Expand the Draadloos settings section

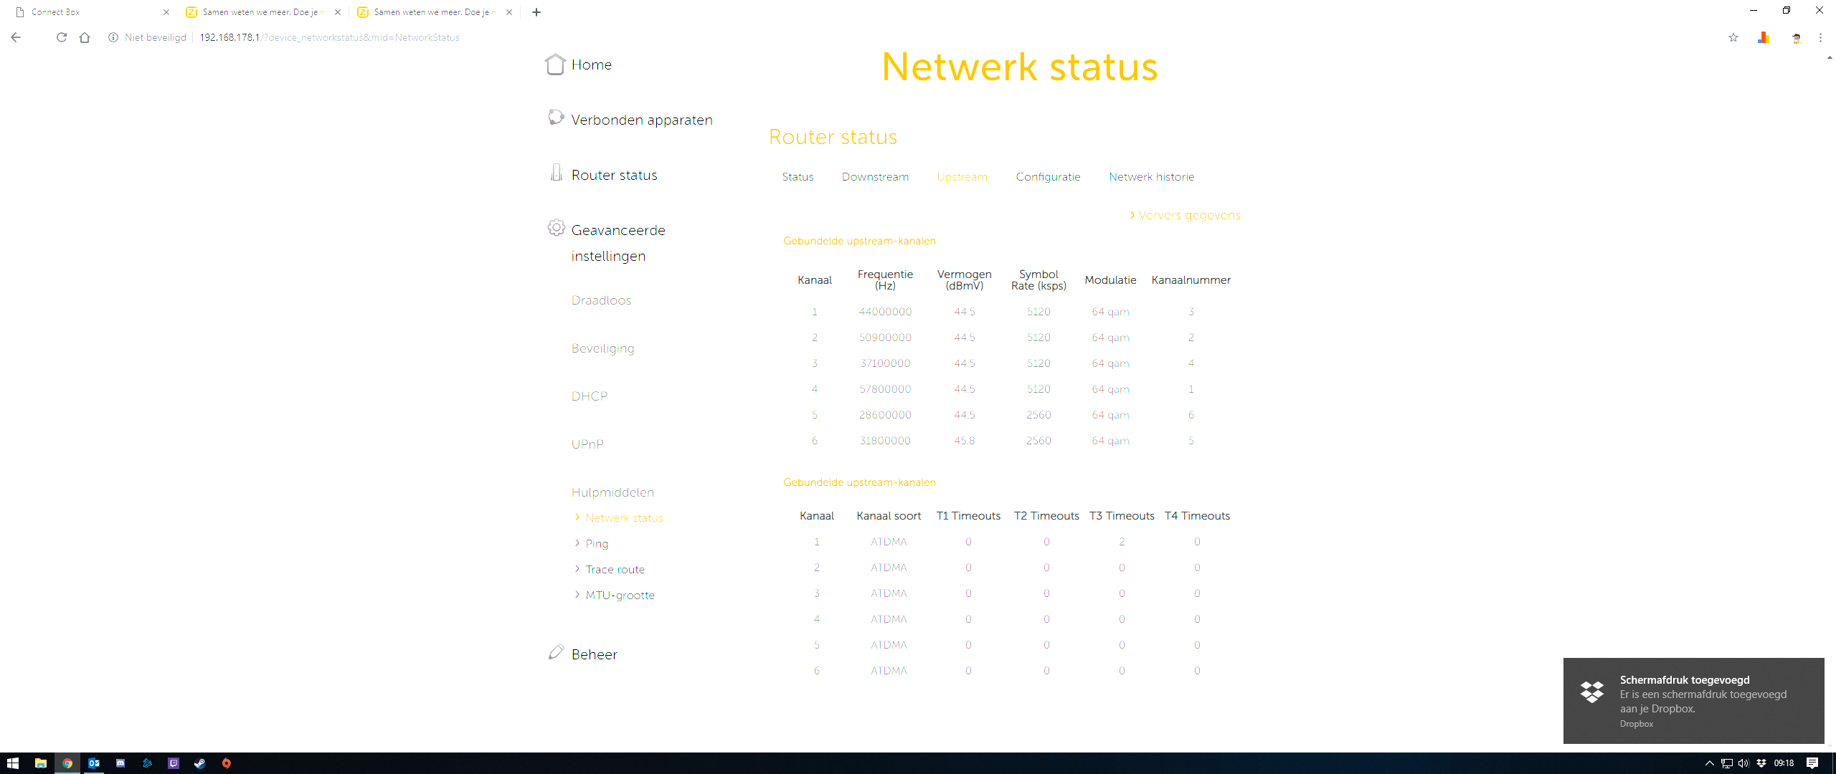(x=601, y=300)
